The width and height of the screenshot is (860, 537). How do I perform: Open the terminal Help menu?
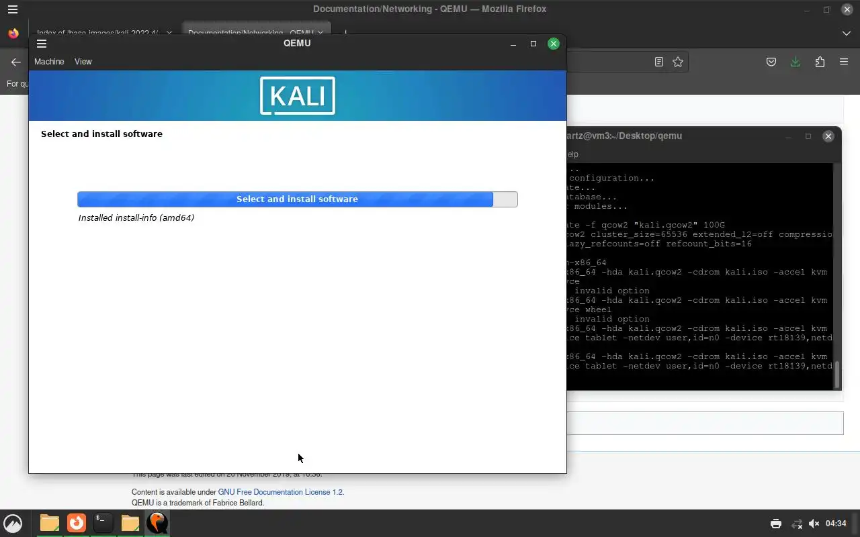(x=572, y=154)
